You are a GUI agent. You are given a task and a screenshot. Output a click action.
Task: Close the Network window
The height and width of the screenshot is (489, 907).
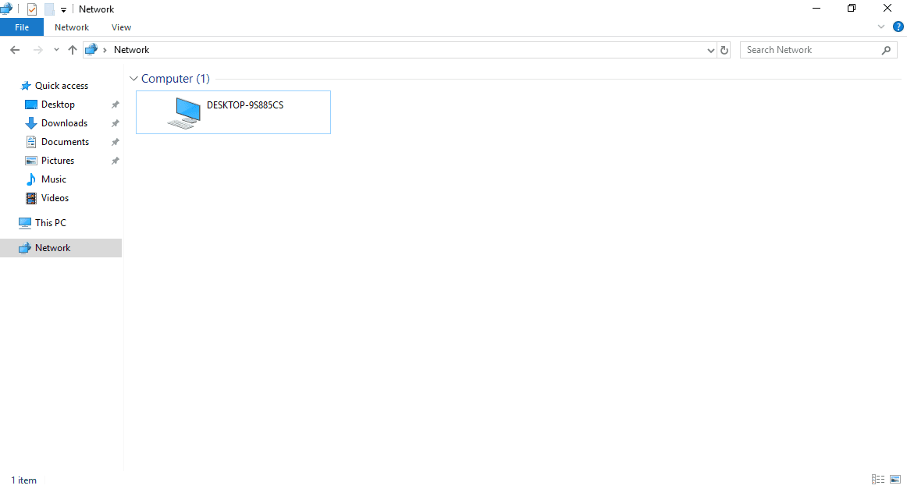click(x=887, y=9)
